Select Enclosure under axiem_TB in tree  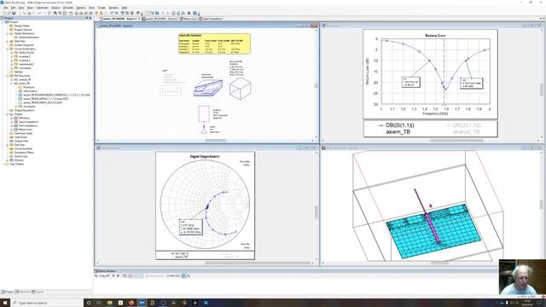28,87
